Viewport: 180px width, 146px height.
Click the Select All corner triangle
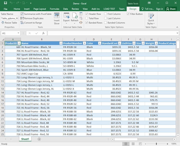[x=3, y=40]
